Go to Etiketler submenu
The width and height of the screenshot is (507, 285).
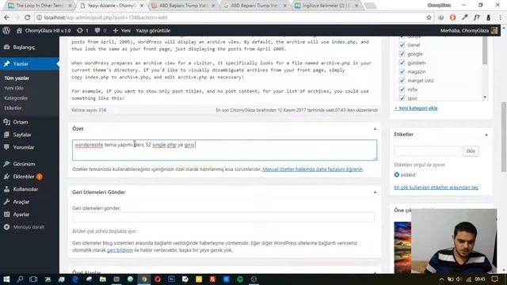(x=13, y=108)
